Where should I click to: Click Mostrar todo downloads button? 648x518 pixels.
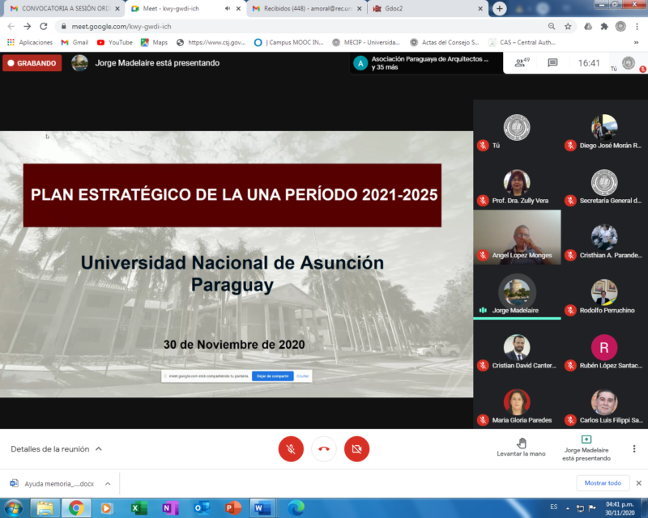tap(603, 483)
